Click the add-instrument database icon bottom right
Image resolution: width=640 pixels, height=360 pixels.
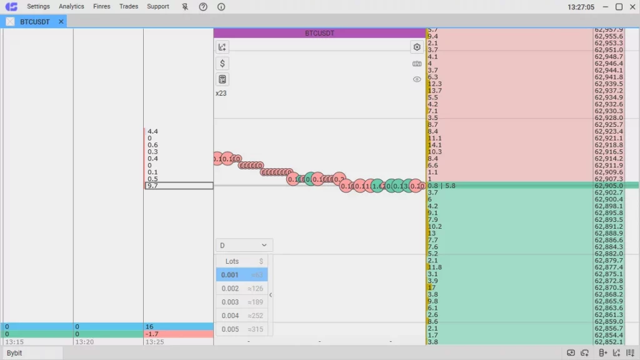point(602,353)
